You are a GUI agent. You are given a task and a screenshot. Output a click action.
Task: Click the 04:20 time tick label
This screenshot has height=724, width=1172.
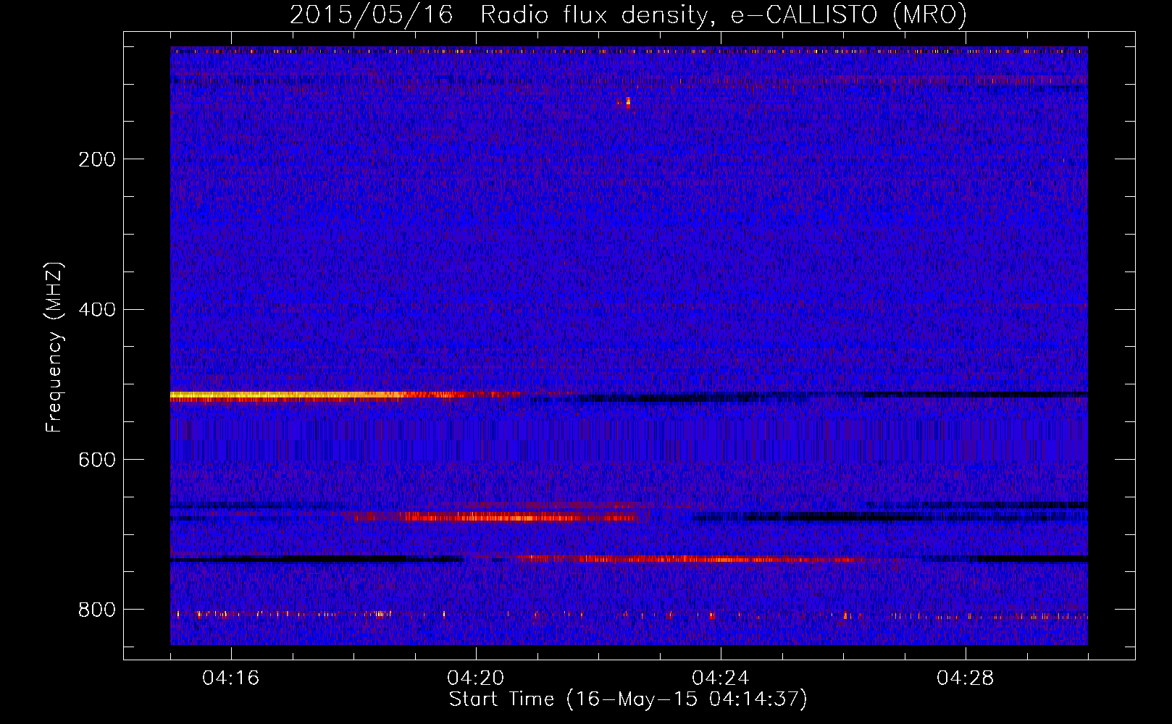(476, 678)
